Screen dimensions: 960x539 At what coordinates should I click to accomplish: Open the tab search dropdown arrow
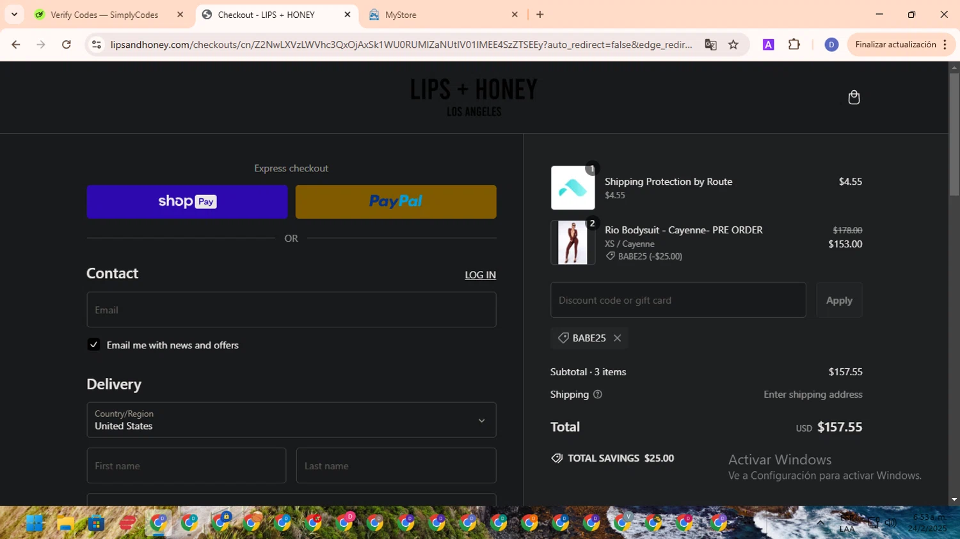[14, 15]
